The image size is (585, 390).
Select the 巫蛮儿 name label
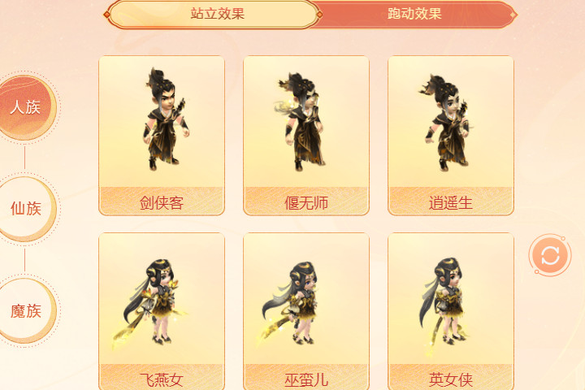pos(306,380)
